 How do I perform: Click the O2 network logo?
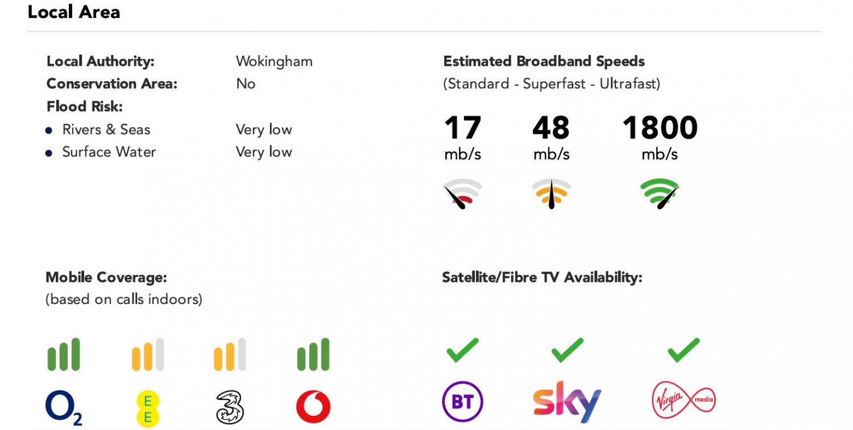point(63,408)
